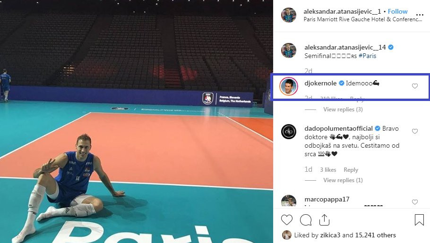Image resolution: width=430 pixels, height=243 pixels.
Task: Open dadopolumentaofficial's dp avatar
Action: pyautogui.click(x=289, y=132)
